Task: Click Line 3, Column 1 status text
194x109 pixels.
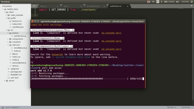Action: [12, 107]
